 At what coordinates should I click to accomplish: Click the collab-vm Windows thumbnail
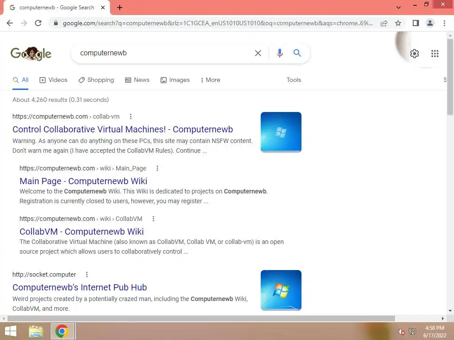281,132
